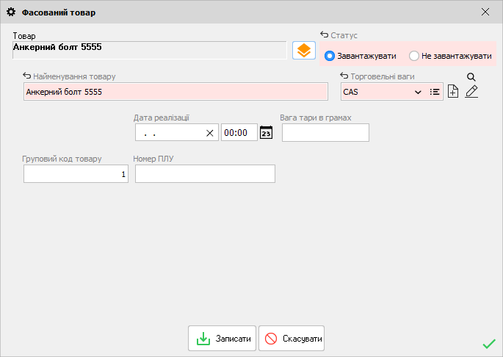
Task: Click the add new scale document icon
Action: 453,92
